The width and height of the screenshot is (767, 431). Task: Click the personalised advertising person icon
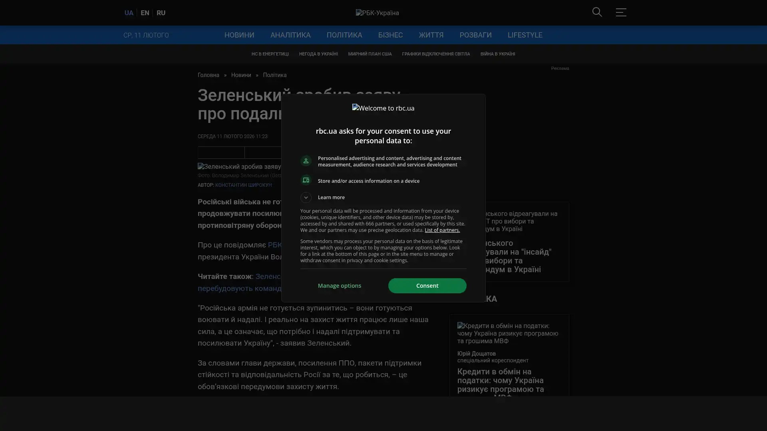(x=306, y=161)
